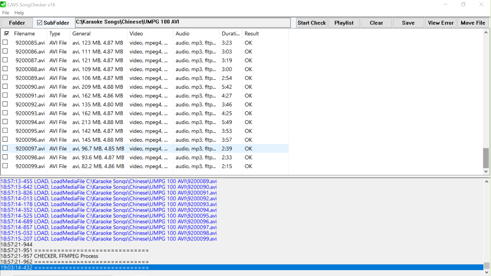Open the Help menu

coord(19,13)
